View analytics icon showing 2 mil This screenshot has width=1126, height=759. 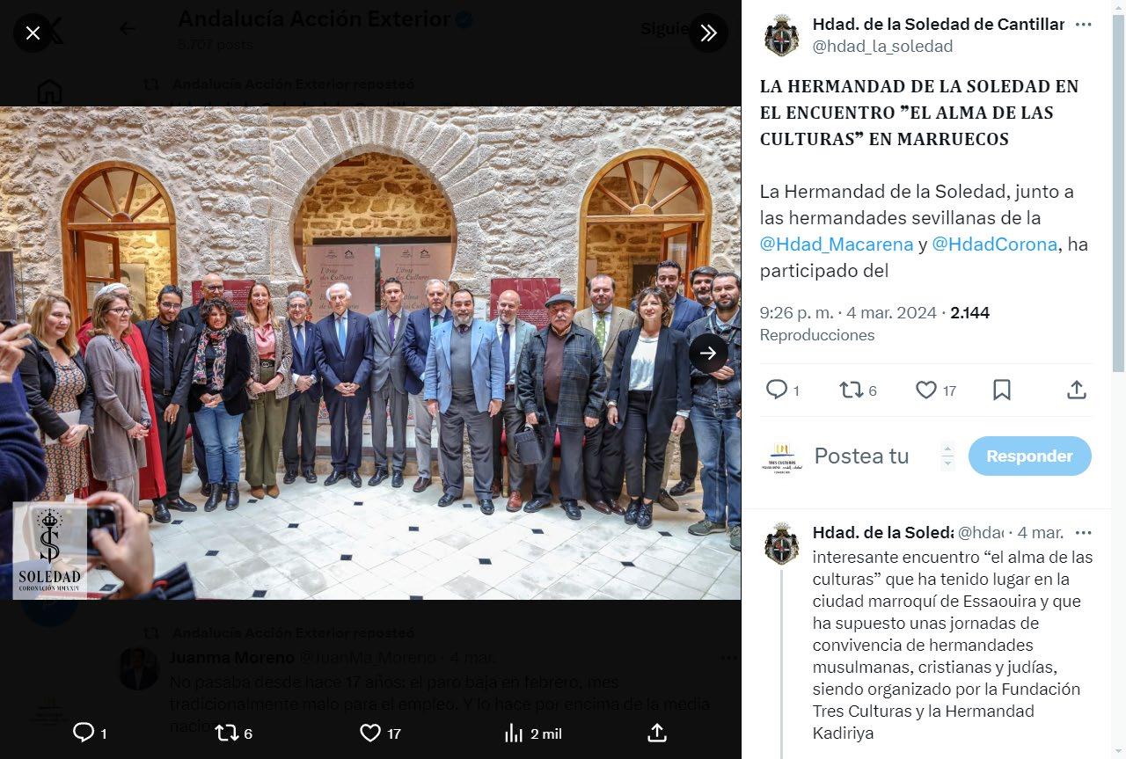(x=514, y=733)
